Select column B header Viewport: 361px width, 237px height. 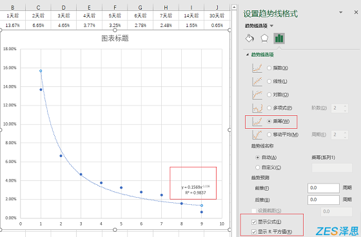click(x=13, y=8)
